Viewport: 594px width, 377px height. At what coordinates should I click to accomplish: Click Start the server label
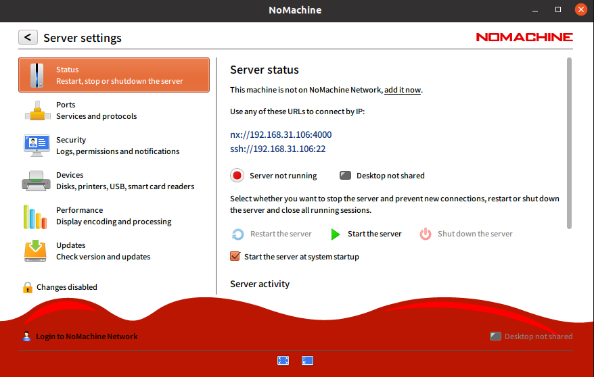point(374,234)
